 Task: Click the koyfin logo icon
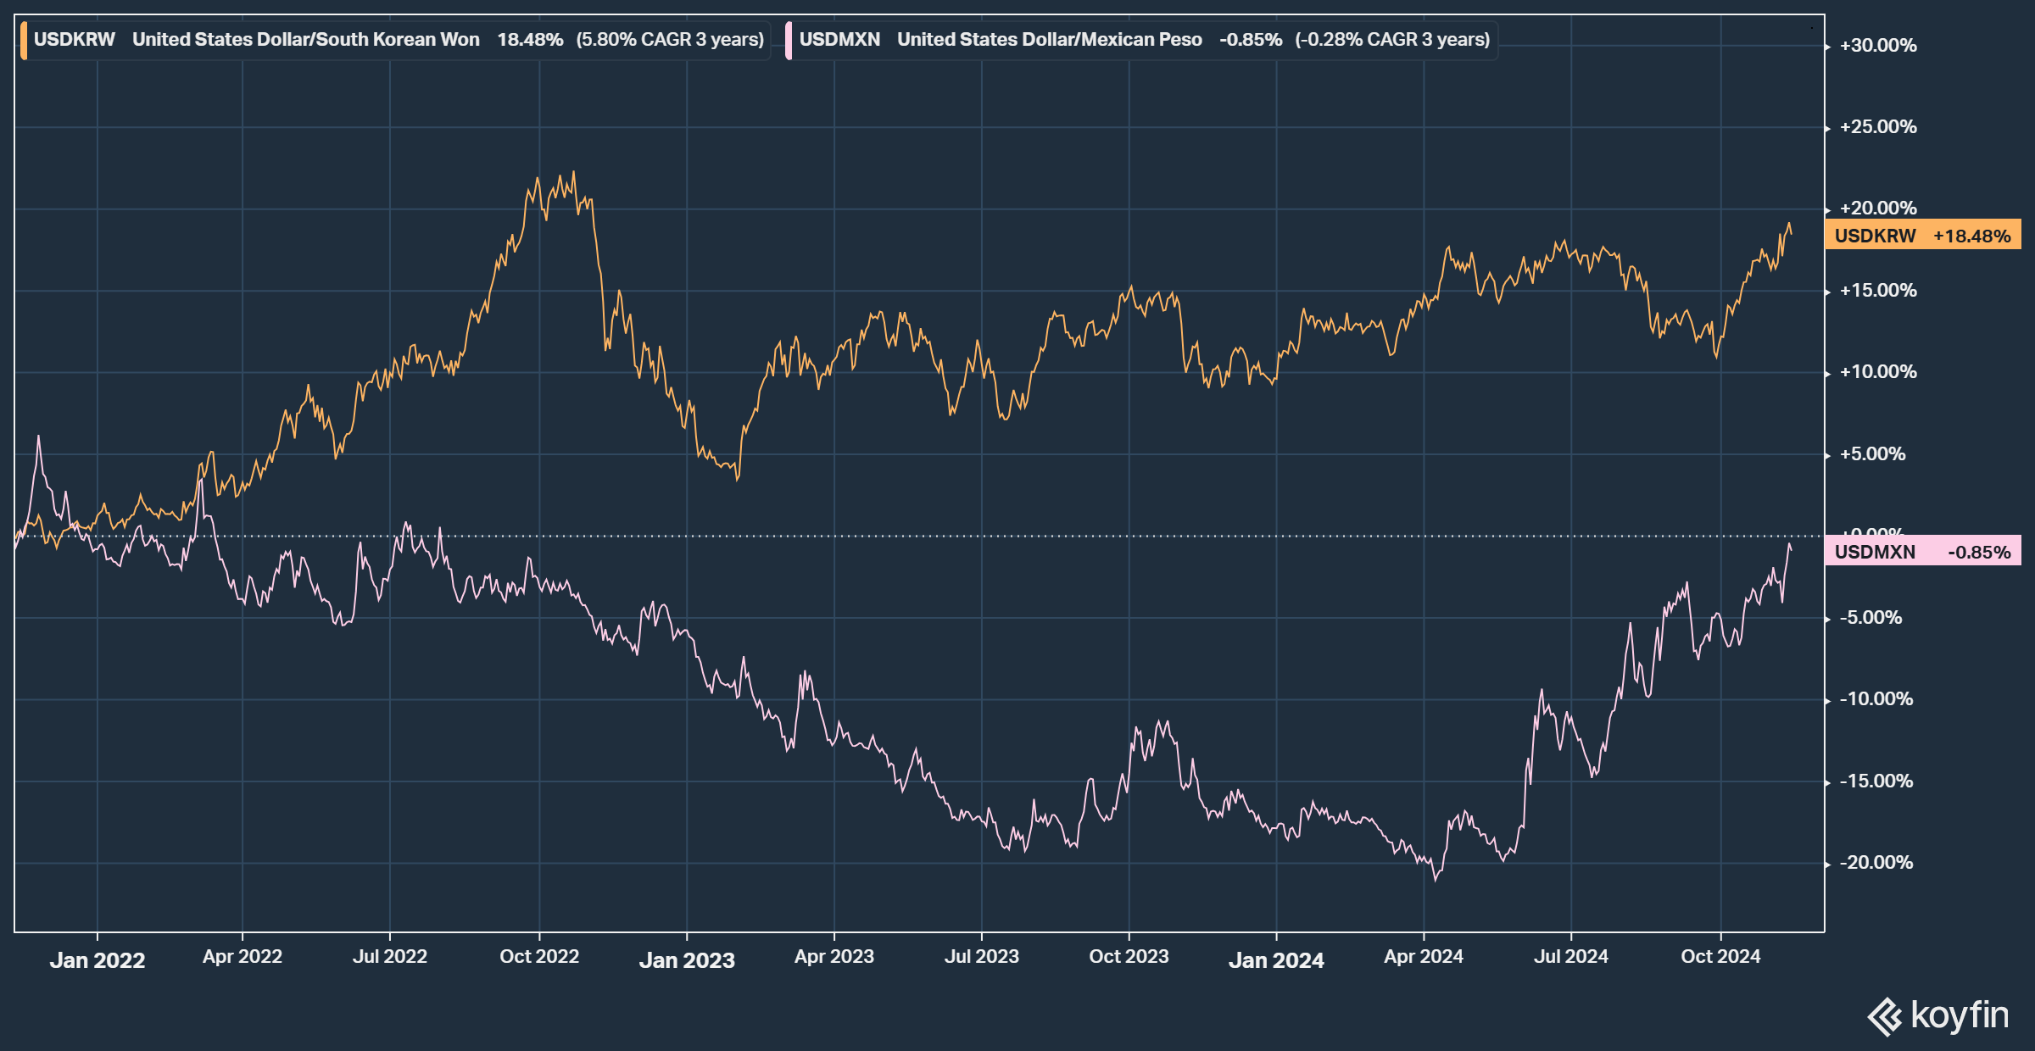point(1885,1016)
